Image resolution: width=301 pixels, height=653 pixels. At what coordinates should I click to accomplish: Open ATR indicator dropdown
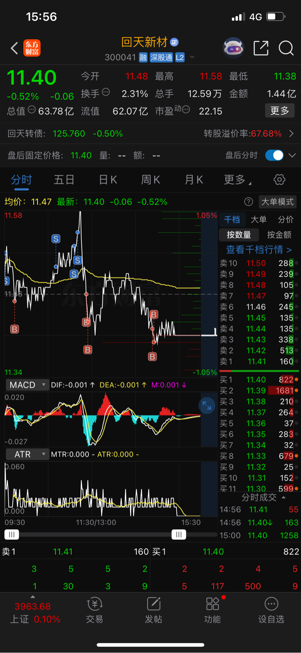click(27, 454)
